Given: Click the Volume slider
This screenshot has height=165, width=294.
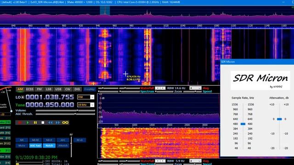Looking at the screenshot, I should (65, 110).
